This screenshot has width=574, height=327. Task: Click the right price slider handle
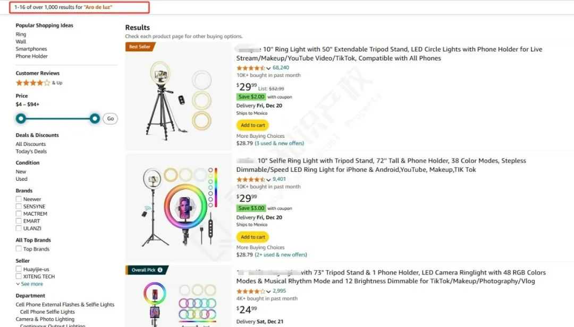coord(95,118)
